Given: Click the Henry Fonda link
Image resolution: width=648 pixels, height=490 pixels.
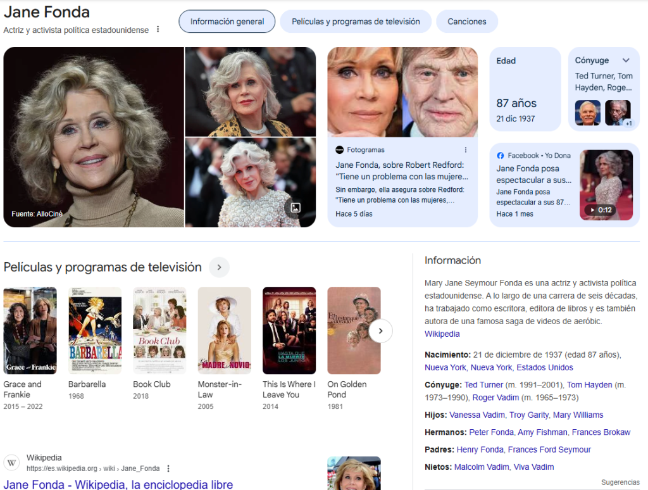Looking at the screenshot, I should 480,449.
